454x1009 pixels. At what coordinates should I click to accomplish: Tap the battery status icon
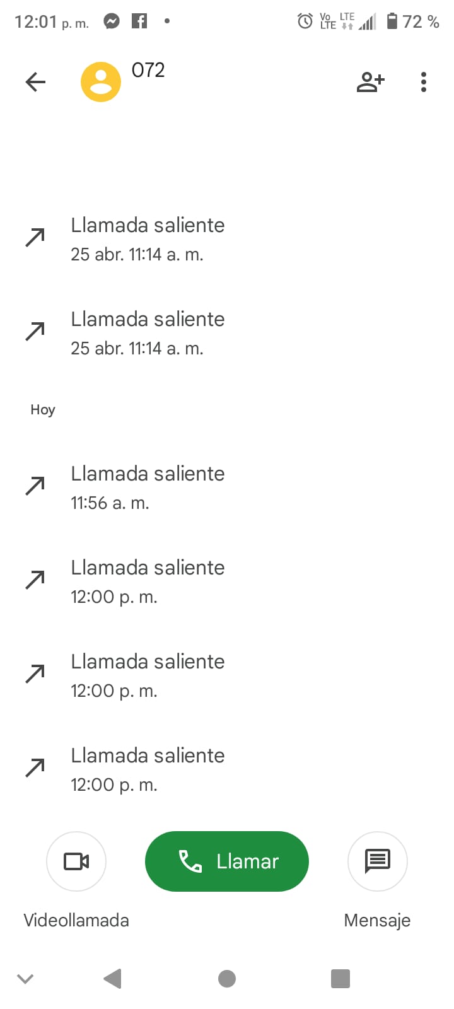[392, 21]
